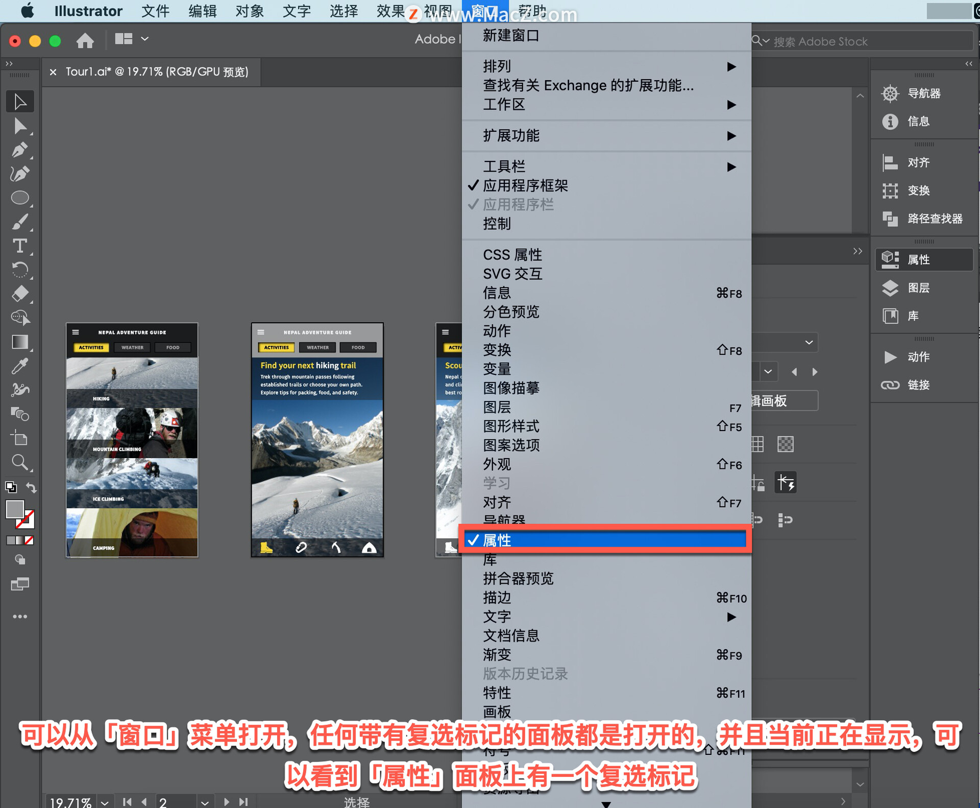Open the 选择 menu
This screenshot has height=808, width=980.
[344, 11]
